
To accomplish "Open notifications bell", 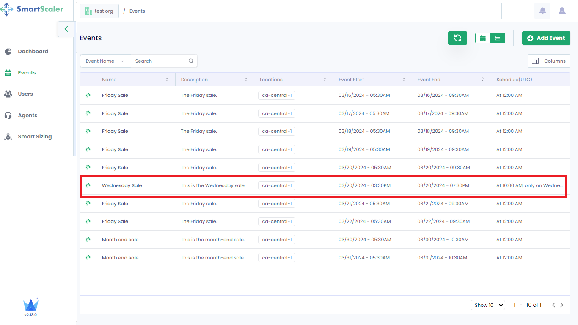I will [x=542, y=11].
